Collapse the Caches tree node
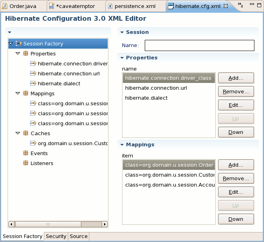The width and height of the screenshot is (264, 242). coord(18,133)
